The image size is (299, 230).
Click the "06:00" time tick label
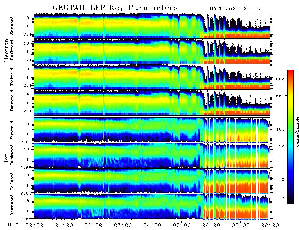click(211, 225)
